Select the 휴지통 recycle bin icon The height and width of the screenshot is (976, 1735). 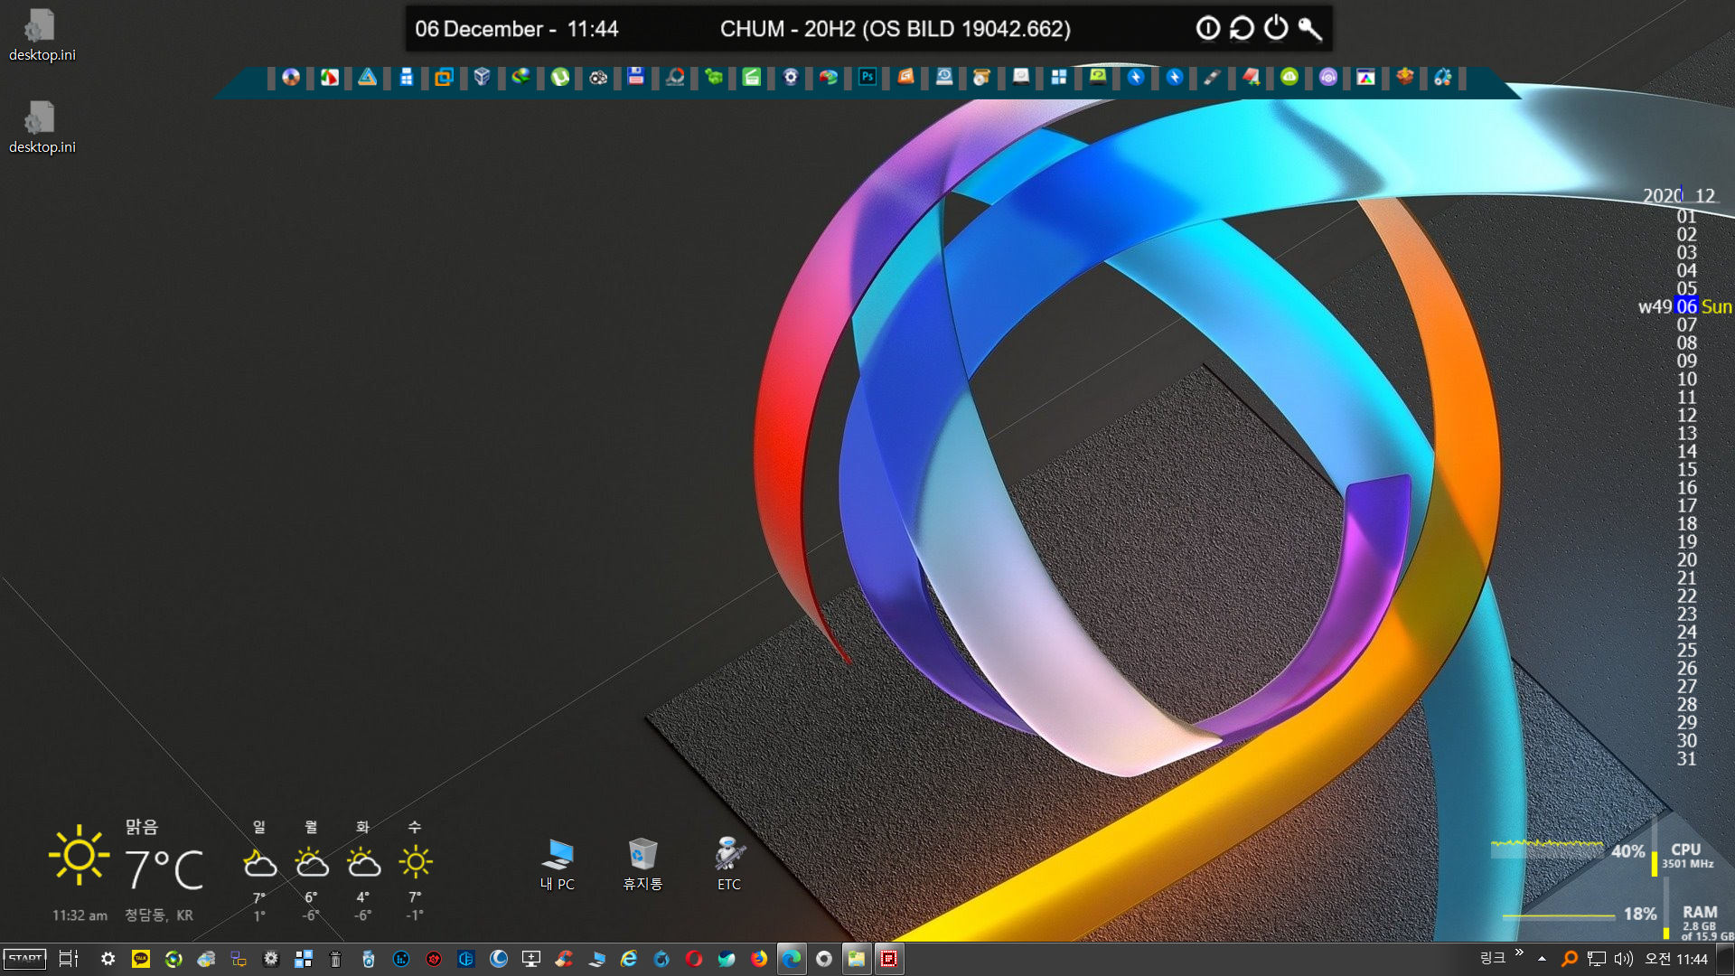(x=642, y=865)
